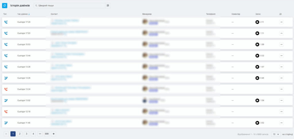294x139 pixels.
Task: Click the Контакт column header
Action: (54, 14)
